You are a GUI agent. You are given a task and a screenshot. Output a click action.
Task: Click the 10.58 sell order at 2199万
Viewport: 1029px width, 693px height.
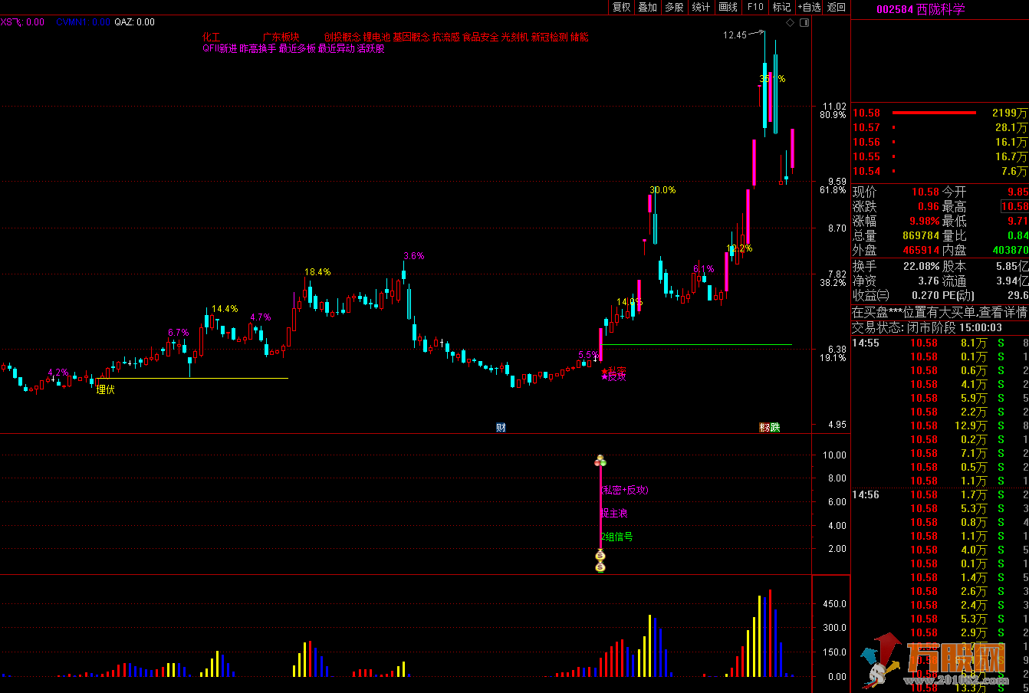pos(940,113)
